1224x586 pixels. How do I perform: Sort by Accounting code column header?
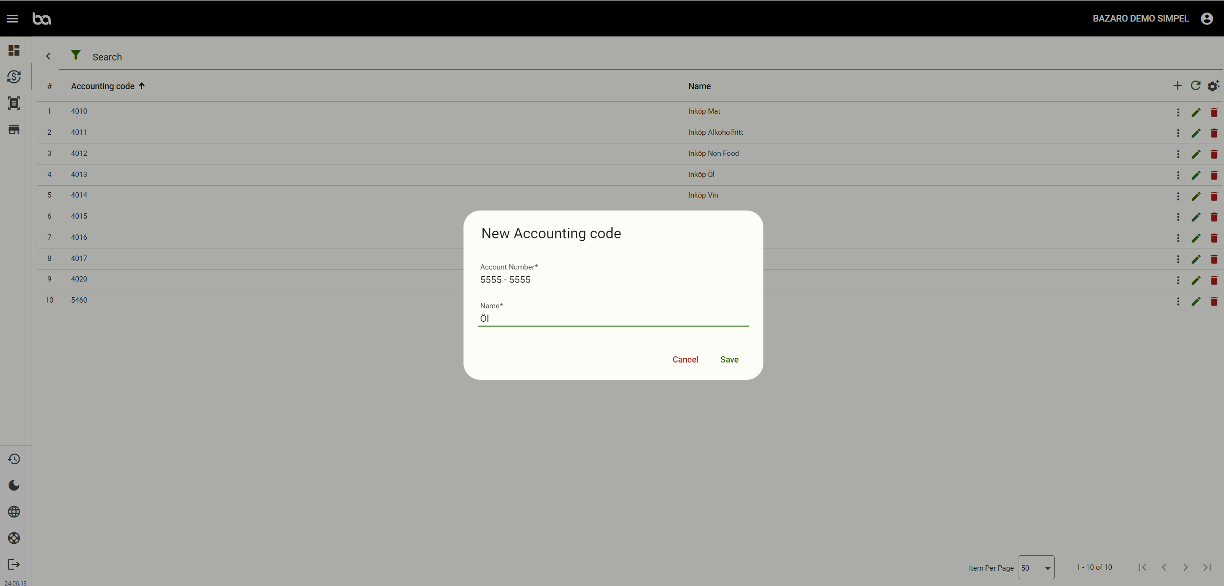pyautogui.click(x=103, y=86)
